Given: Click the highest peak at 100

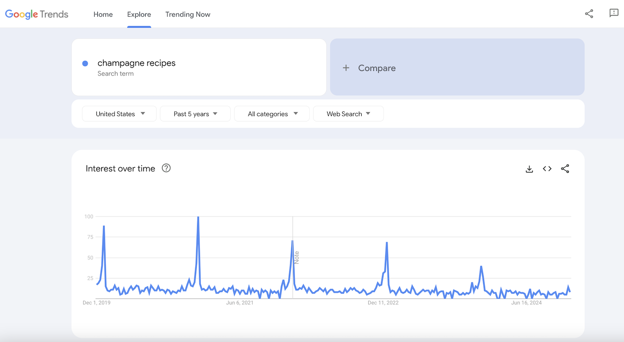Looking at the screenshot, I should coord(198,217).
